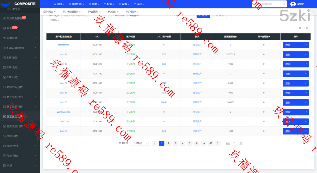Click the blue 搜索 search button
Image resolution: width=317 pixels, height=173 pixels.
pyautogui.click(x=203, y=15)
